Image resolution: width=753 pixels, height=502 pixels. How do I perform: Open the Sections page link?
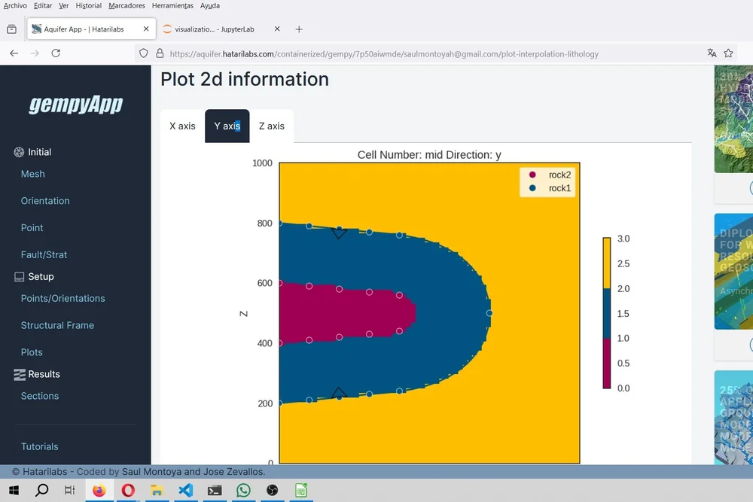(x=38, y=395)
